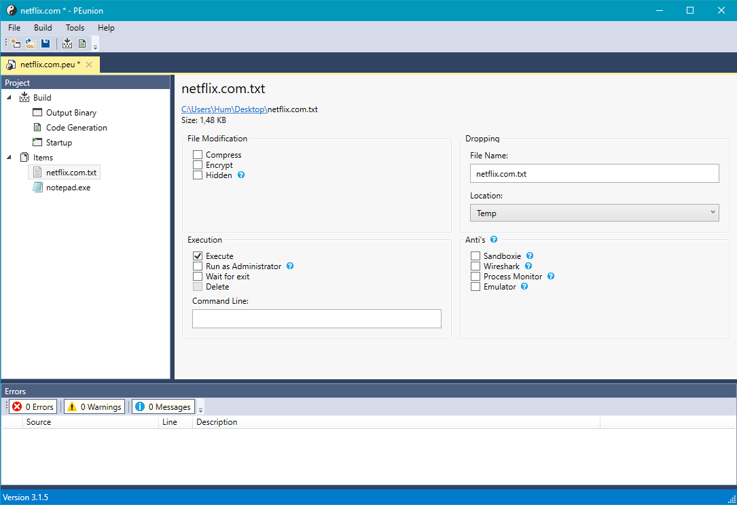The width and height of the screenshot is (737, 505).
Task: Click help icon next to Sandboxie
Action: (530, 256)
